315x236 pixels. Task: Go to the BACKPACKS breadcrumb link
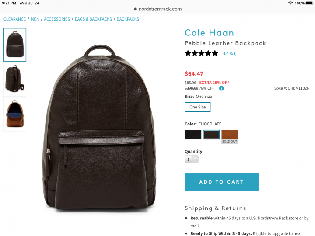(128, 19)
